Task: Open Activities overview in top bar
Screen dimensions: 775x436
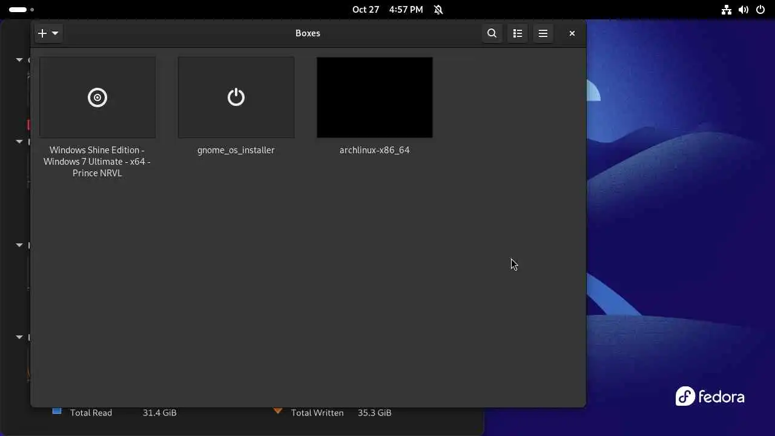Action: point(21,10)
